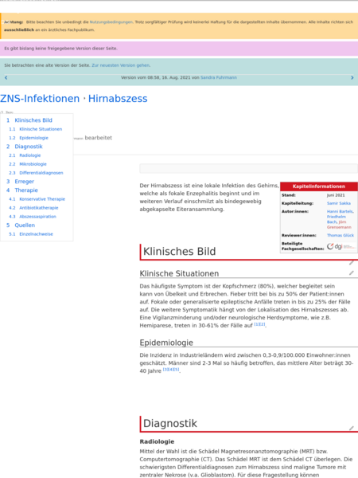
Task: Edit the Diagnostik section pencil icon
Action: (352, 429)
